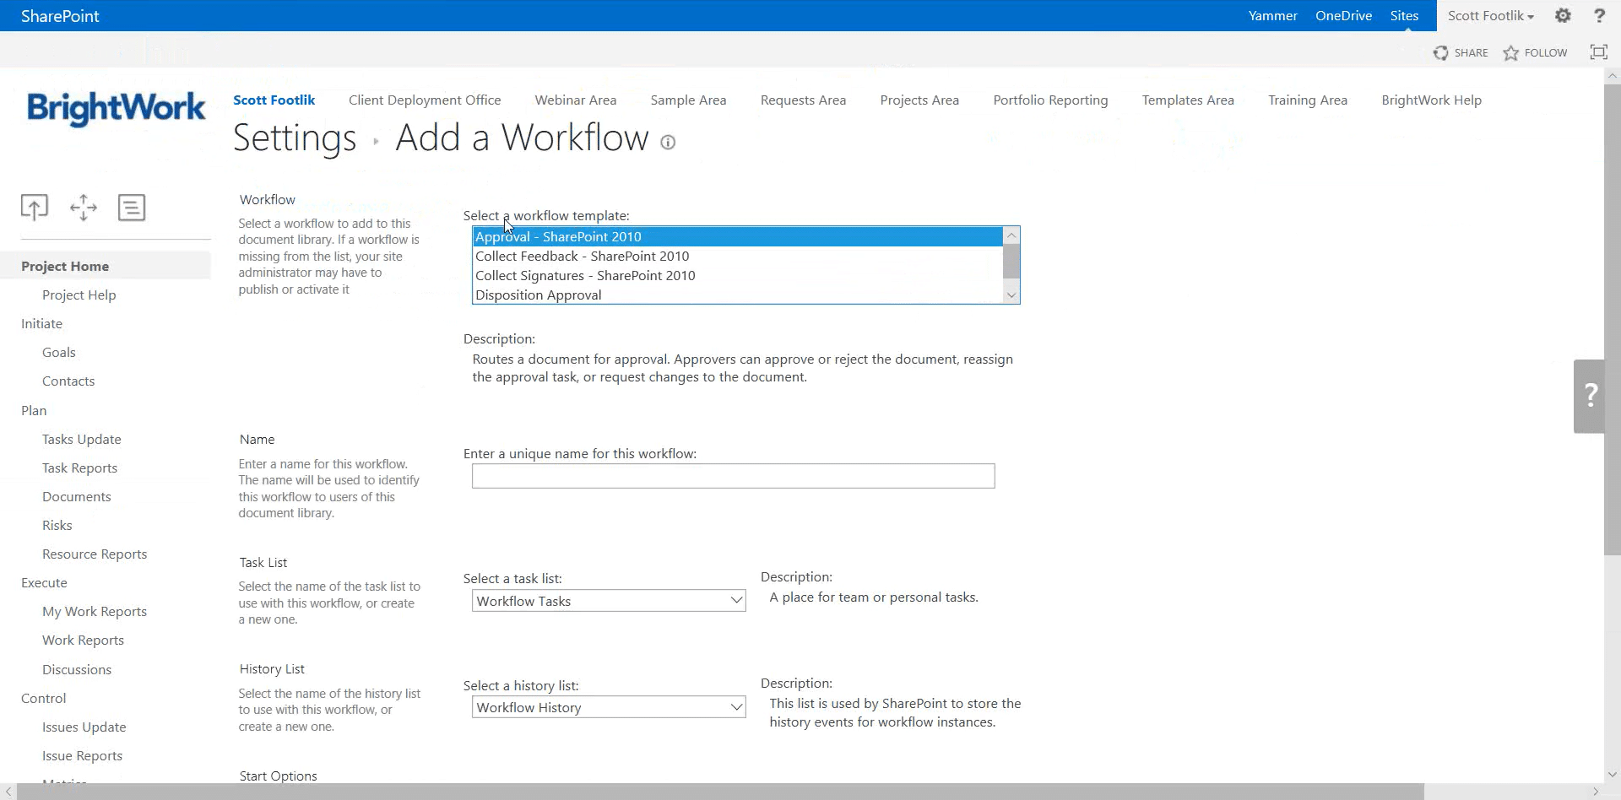The image size is (1621, 800).
Task: Click the upload icon in left sidebar
Action: click(x=35, y=207)
